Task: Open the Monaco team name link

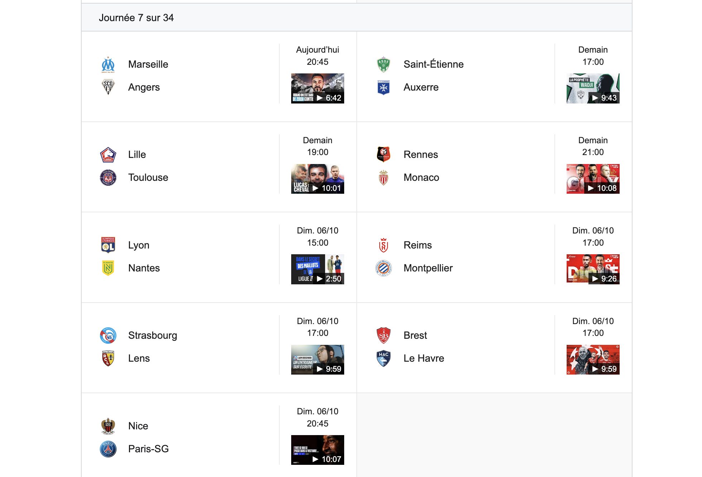Action: 421,177
